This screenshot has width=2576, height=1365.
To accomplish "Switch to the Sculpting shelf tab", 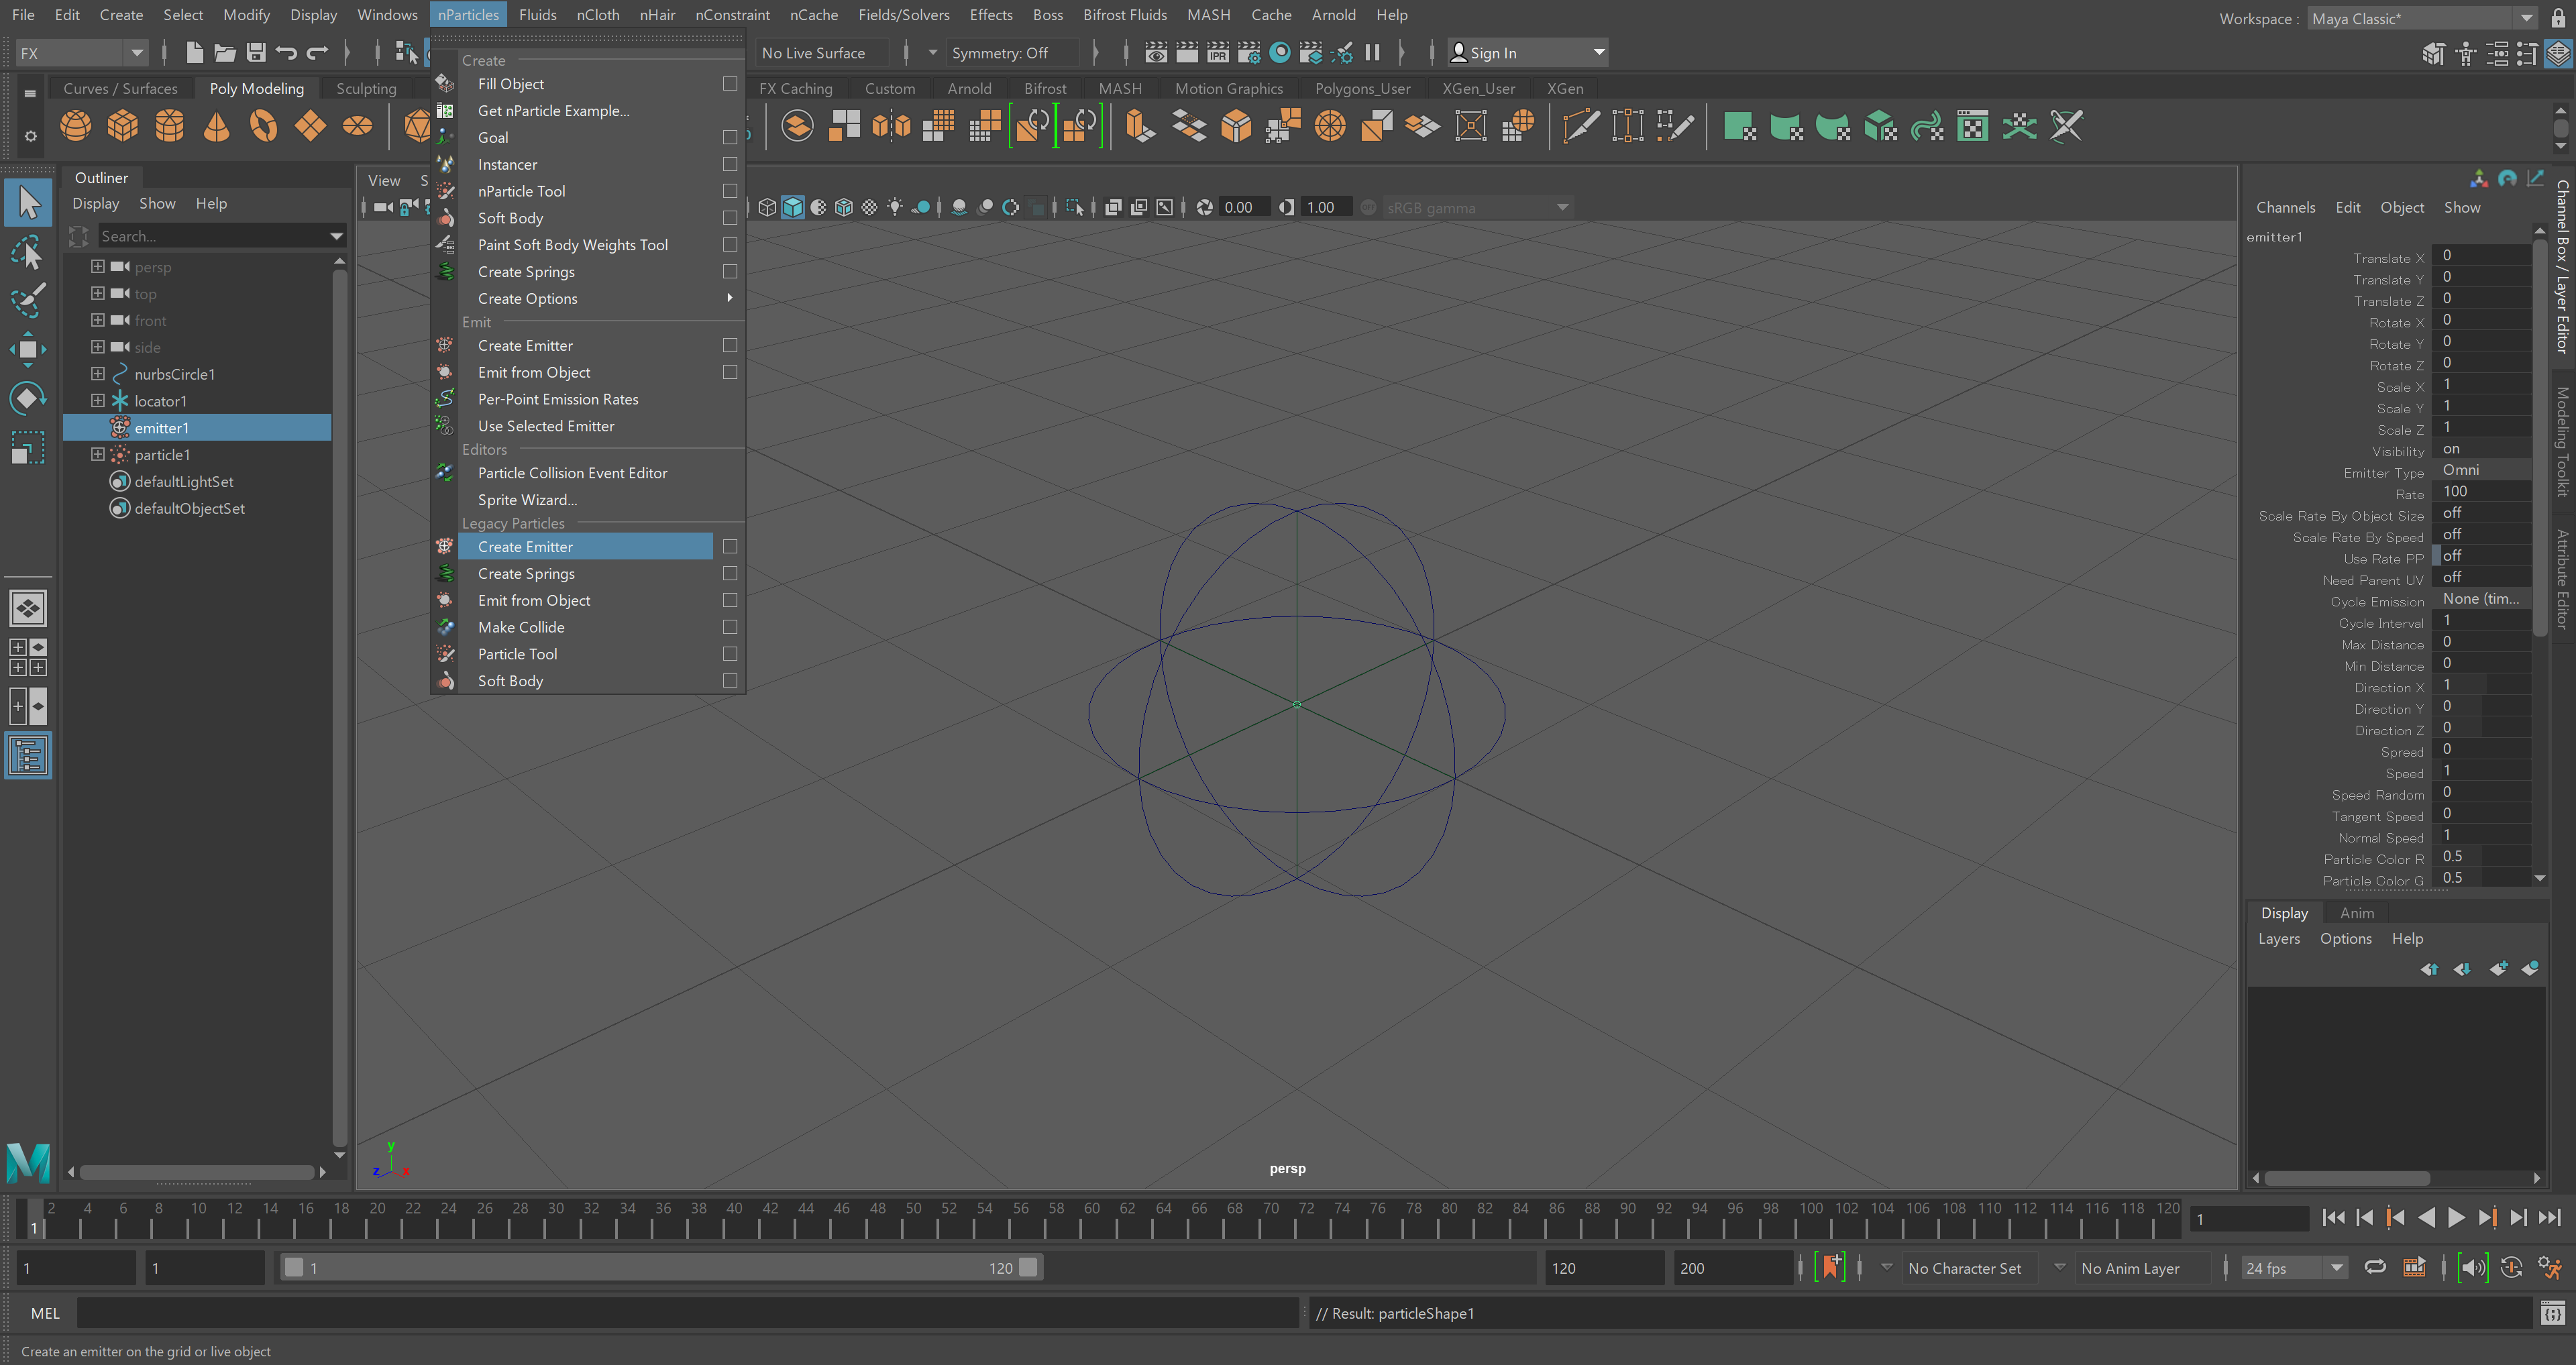I will click(x=366, y=89).
